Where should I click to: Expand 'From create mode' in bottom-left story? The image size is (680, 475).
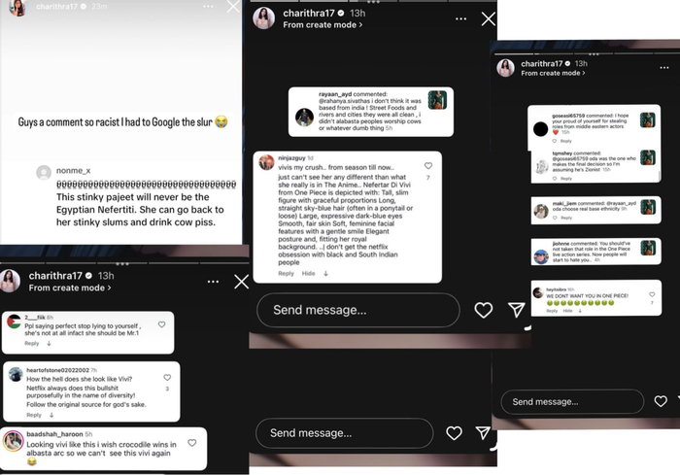[x=70, y=288]
